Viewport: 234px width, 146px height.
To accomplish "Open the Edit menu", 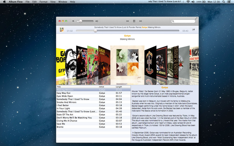I will (35, 2).
